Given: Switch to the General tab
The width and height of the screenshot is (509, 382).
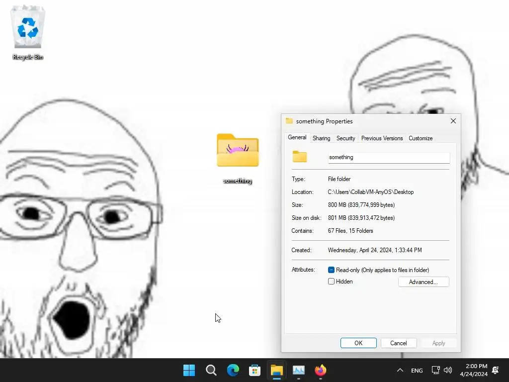Looking at the screenshot, I should (297, 137).
